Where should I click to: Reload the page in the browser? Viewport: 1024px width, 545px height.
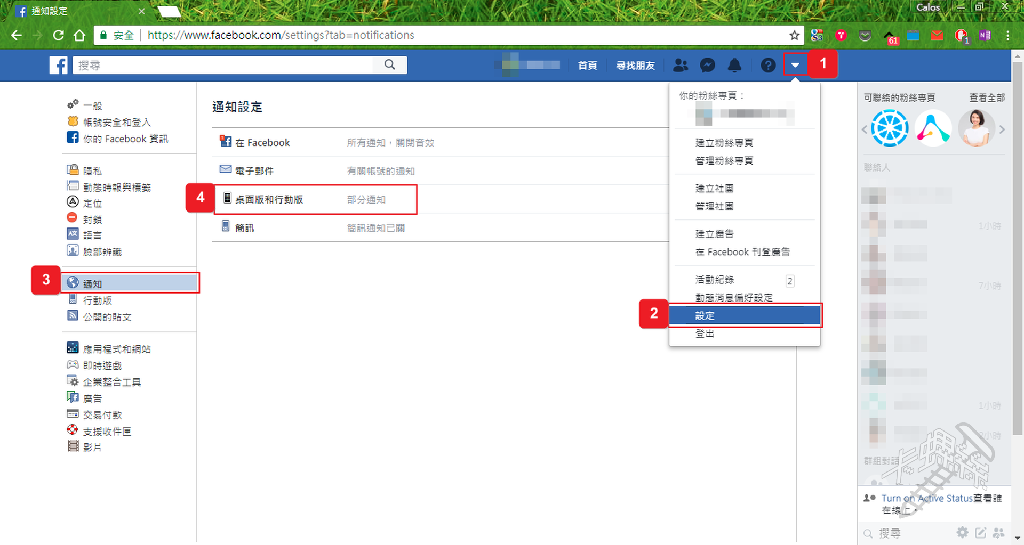tap(59, 36)
